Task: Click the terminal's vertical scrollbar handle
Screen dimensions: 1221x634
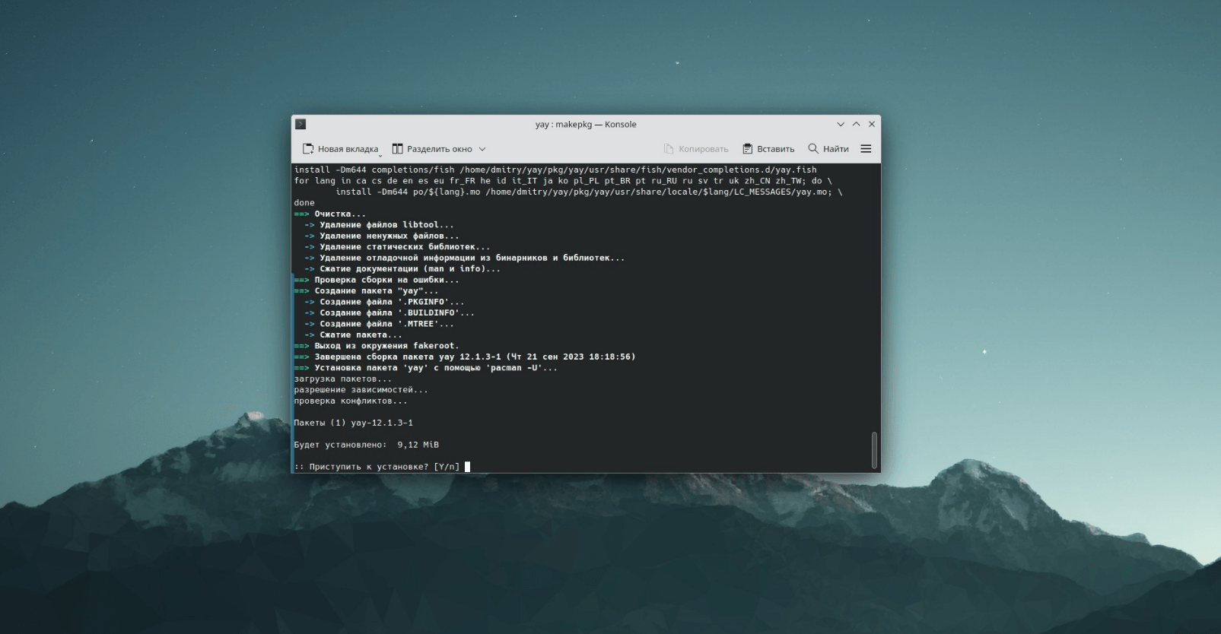Action: [x=874, y=450]
